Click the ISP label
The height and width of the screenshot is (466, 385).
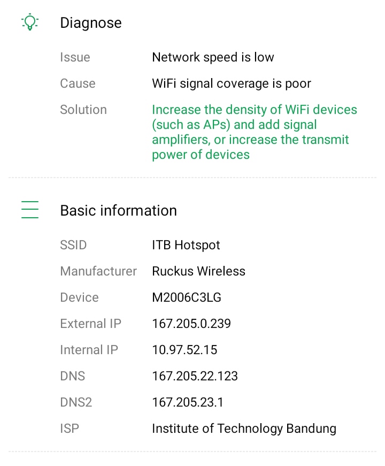70,429
